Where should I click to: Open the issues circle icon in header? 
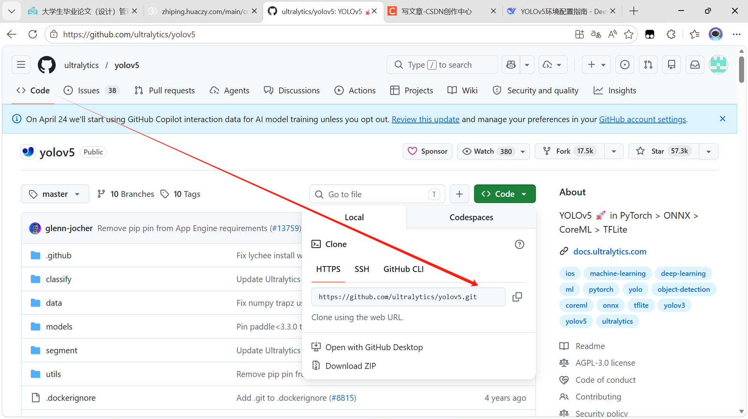[624, 65]
